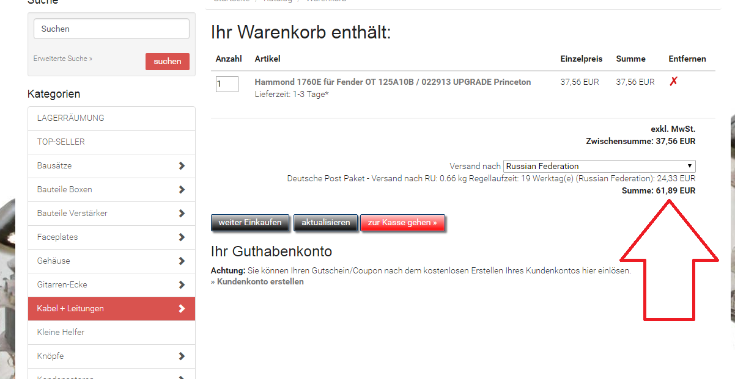Click the Kategorien sidebar heading
The height and width of the screenshot is (379, 735).
tap(54, 94)
